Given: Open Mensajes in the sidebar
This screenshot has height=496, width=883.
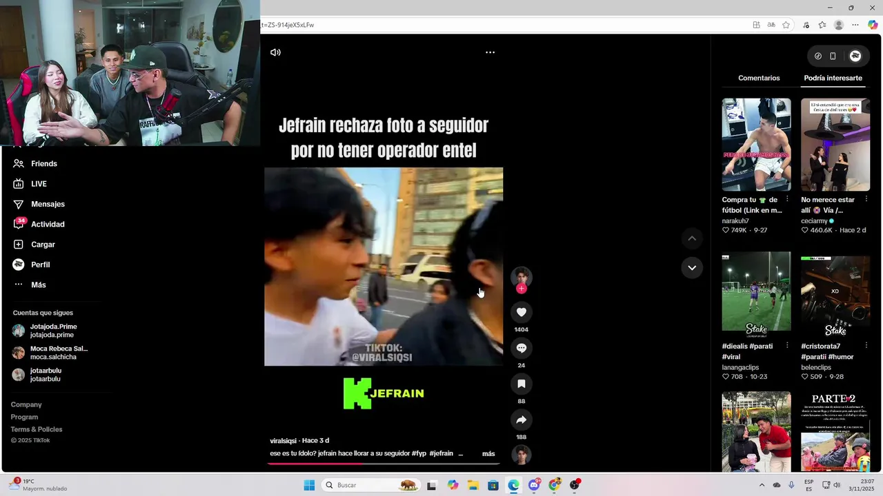Looking at the screenshot, I should (x=39, y=204).
